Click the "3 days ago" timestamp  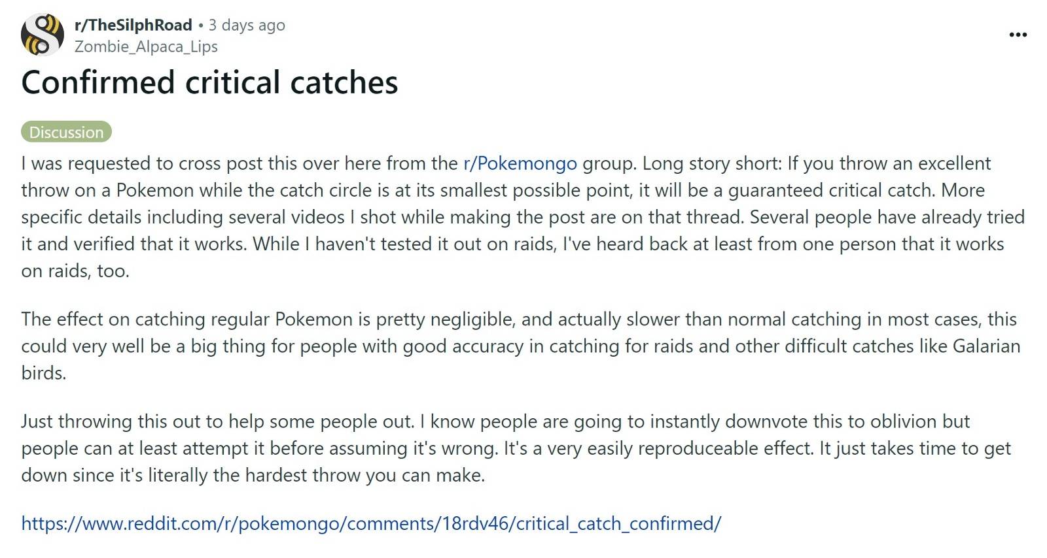pos(247,25)
